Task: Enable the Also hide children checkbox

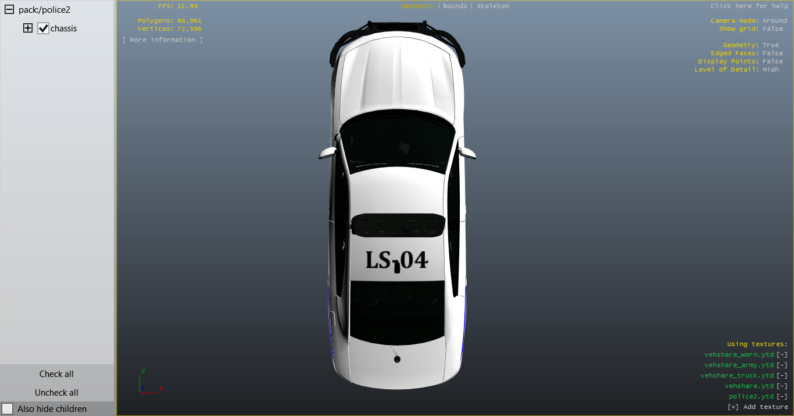Action: tap(8, 409)
